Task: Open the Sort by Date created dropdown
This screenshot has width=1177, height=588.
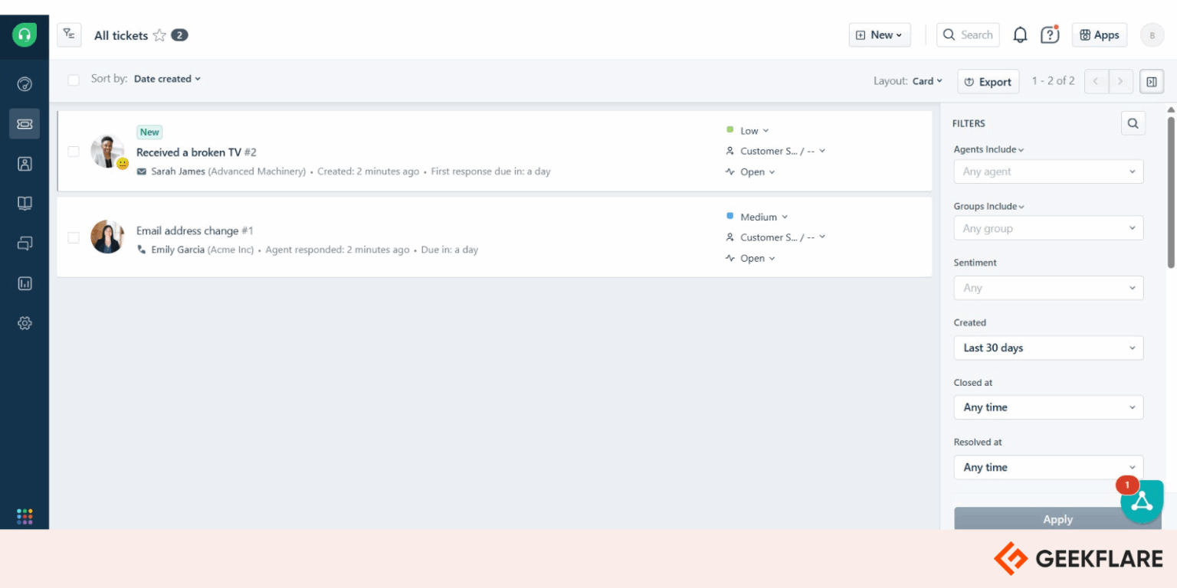Action: pyautogui.click(x=167, y=79)
